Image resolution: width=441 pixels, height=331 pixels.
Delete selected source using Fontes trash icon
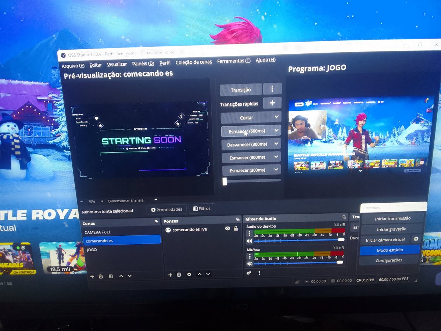179,275
